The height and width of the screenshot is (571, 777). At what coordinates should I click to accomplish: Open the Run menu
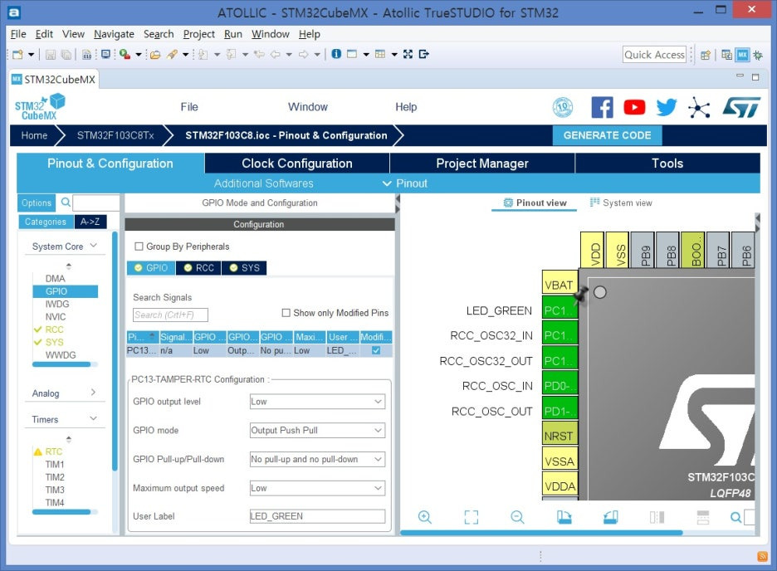click(233, 34)
